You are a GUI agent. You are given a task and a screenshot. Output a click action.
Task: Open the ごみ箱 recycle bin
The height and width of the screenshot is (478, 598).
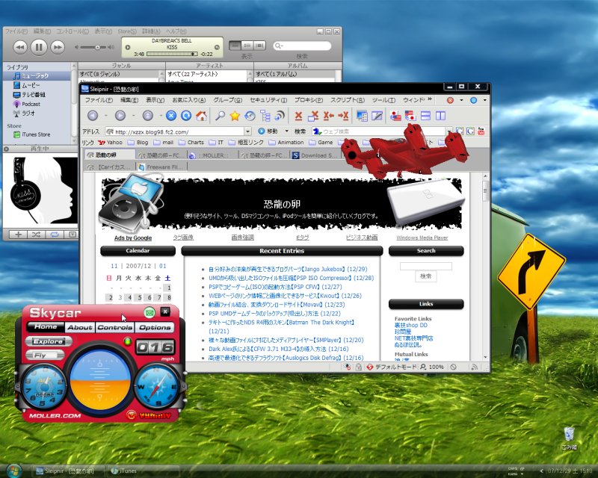569,438
